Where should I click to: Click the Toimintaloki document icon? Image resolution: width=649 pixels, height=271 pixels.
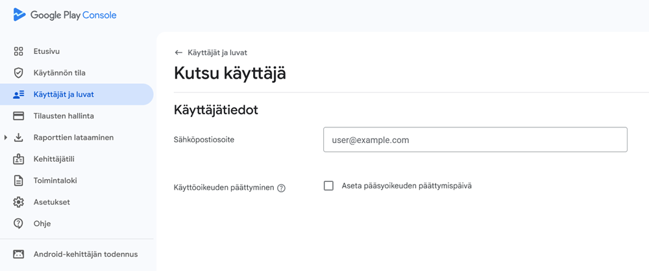click(19, 181)
